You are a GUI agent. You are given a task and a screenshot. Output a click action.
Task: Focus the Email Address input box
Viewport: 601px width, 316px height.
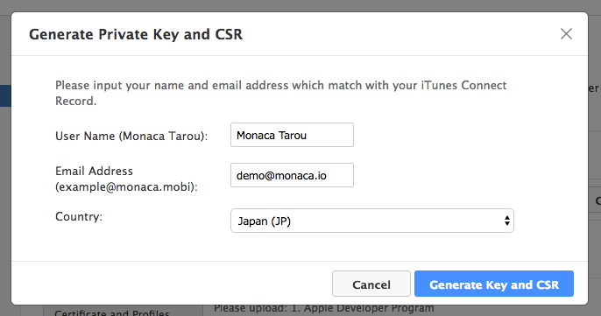(292, 175)
